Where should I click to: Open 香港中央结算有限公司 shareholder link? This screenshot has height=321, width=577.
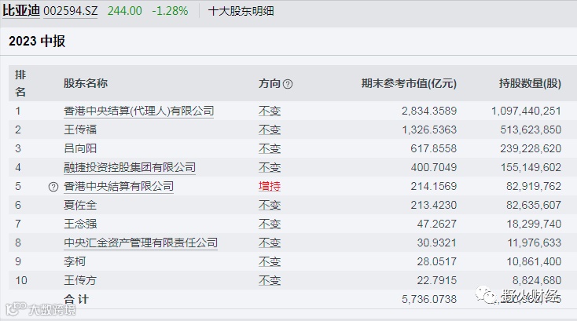point(119,186)
